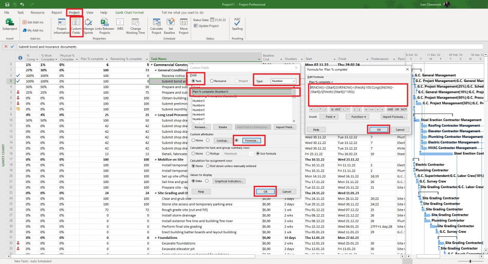Open My Add-ins

(33, 30)
